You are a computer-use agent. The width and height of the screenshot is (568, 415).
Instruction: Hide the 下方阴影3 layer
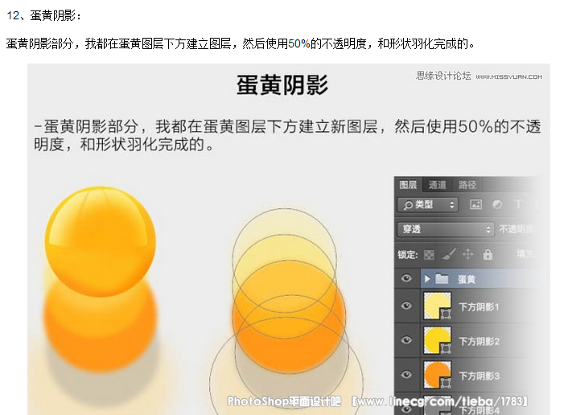(x=406, y=375)
